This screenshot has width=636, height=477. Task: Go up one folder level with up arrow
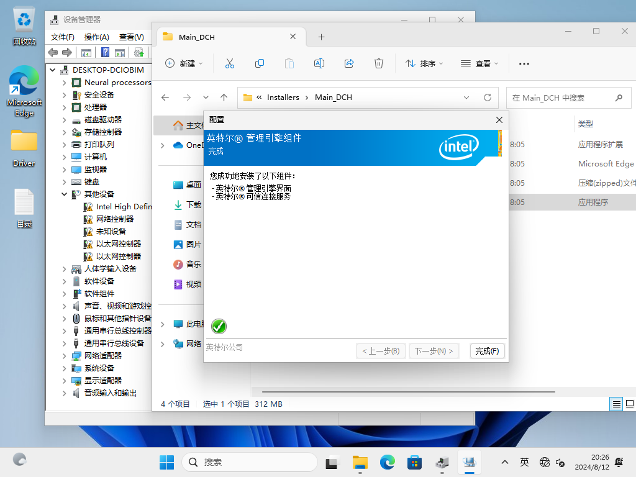pos(224,98)
